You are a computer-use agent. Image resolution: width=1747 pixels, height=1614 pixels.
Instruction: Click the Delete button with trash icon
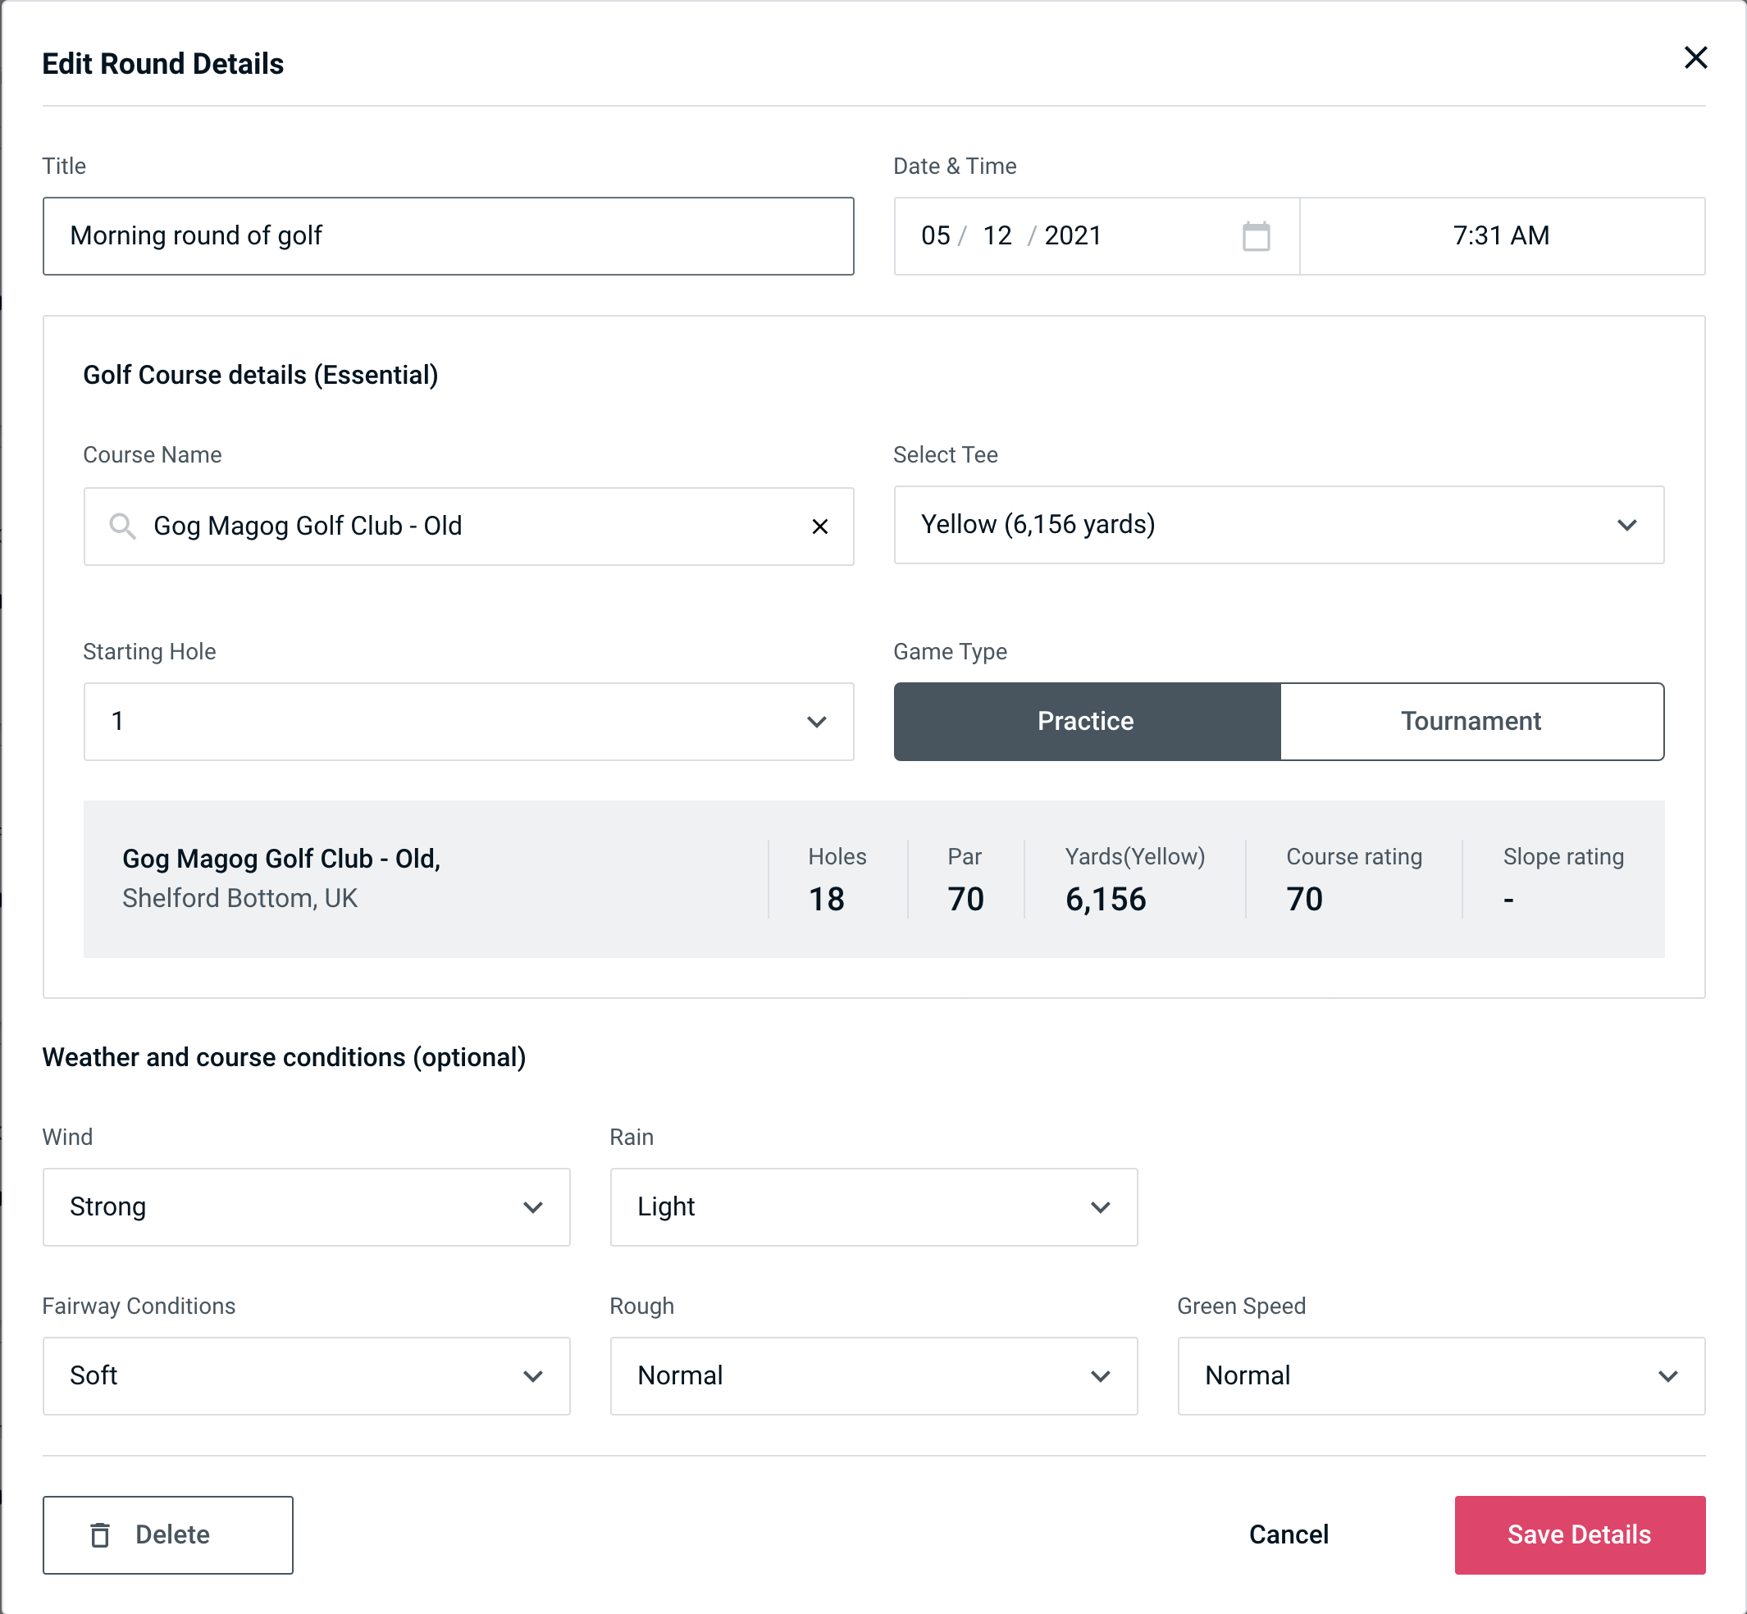(169, 1534)
